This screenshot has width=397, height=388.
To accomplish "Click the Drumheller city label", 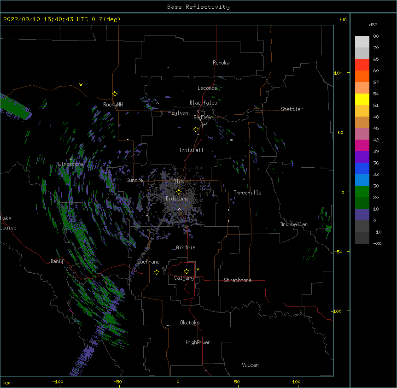I will point(294,224).
